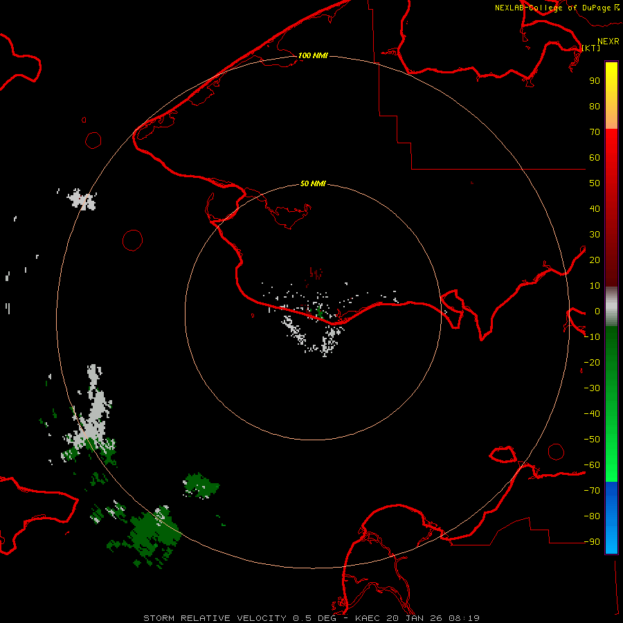Viewport: 623px width, 623px height.
Task: Click the "-90" scale value
Action: click(592, 542)
